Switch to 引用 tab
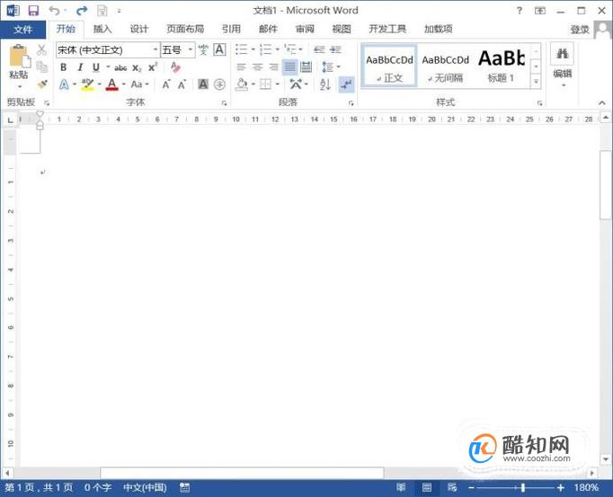Screen dimensions: 613x497 [231, 29]
